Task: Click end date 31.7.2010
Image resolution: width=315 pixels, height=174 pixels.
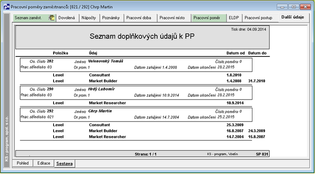Action: pos(257,81)
